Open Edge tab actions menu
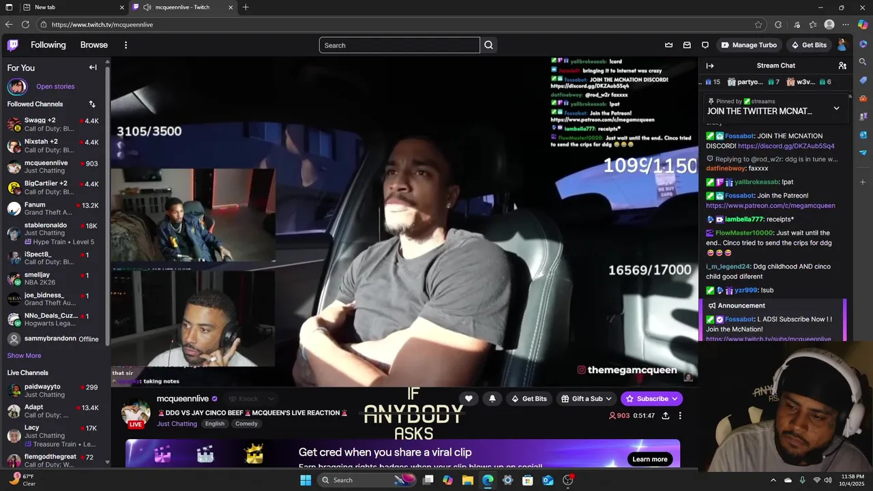873x491 pixels. (9, 8)
